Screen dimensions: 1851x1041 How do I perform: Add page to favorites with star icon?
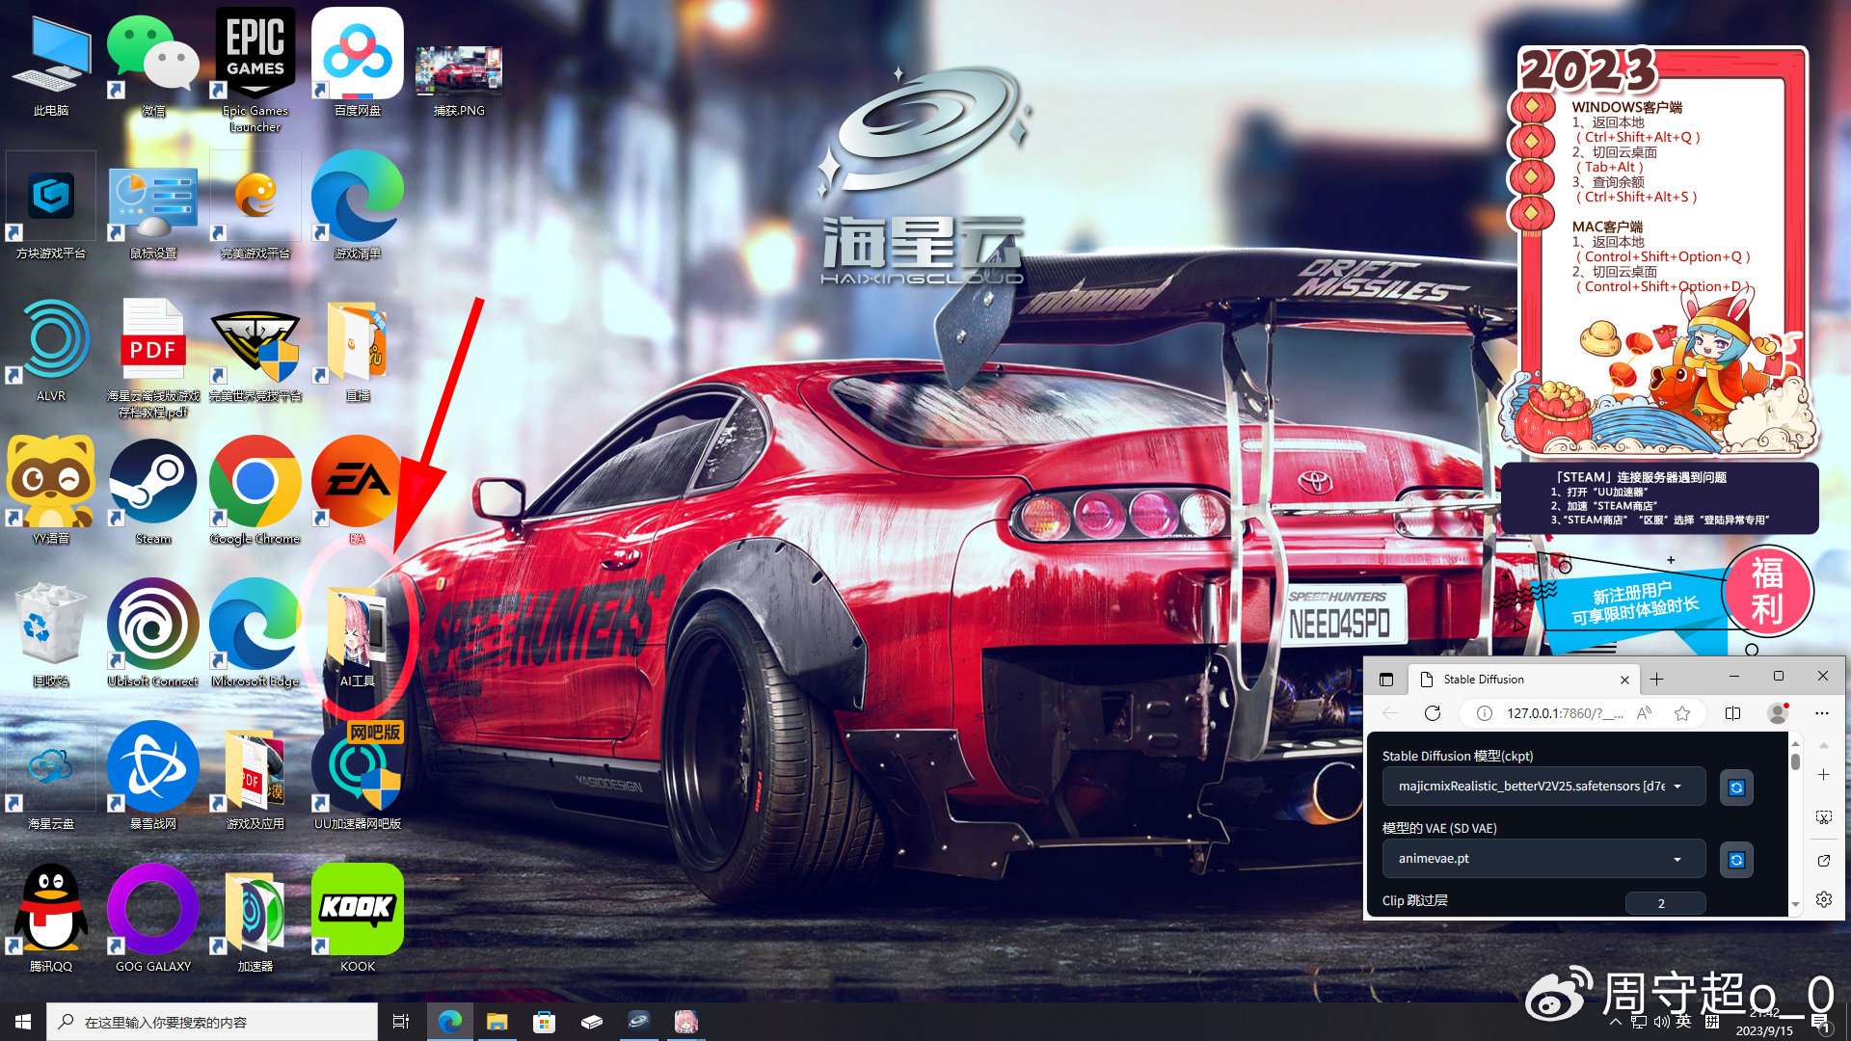pos(1682,713)
